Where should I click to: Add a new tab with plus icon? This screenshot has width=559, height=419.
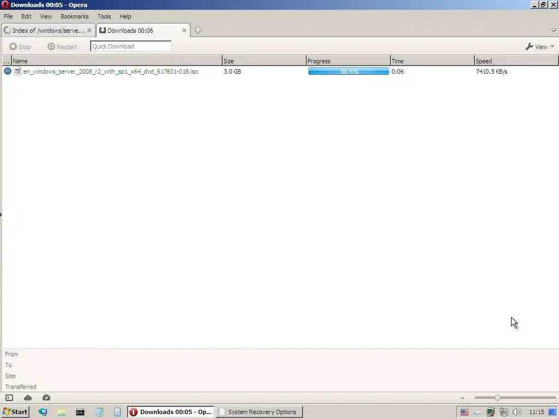[x=198, y=30]
